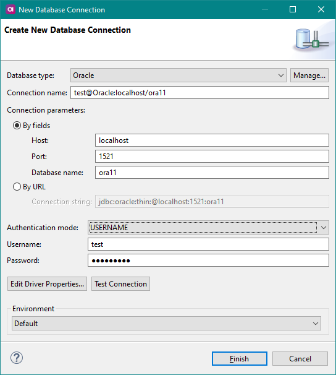Open Edit Driver Properties
This screenshot has width=336, height=375.
47,284
